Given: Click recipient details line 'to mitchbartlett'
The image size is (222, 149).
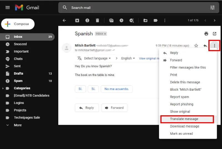Looking at the screenshot, I should point(95,50).
